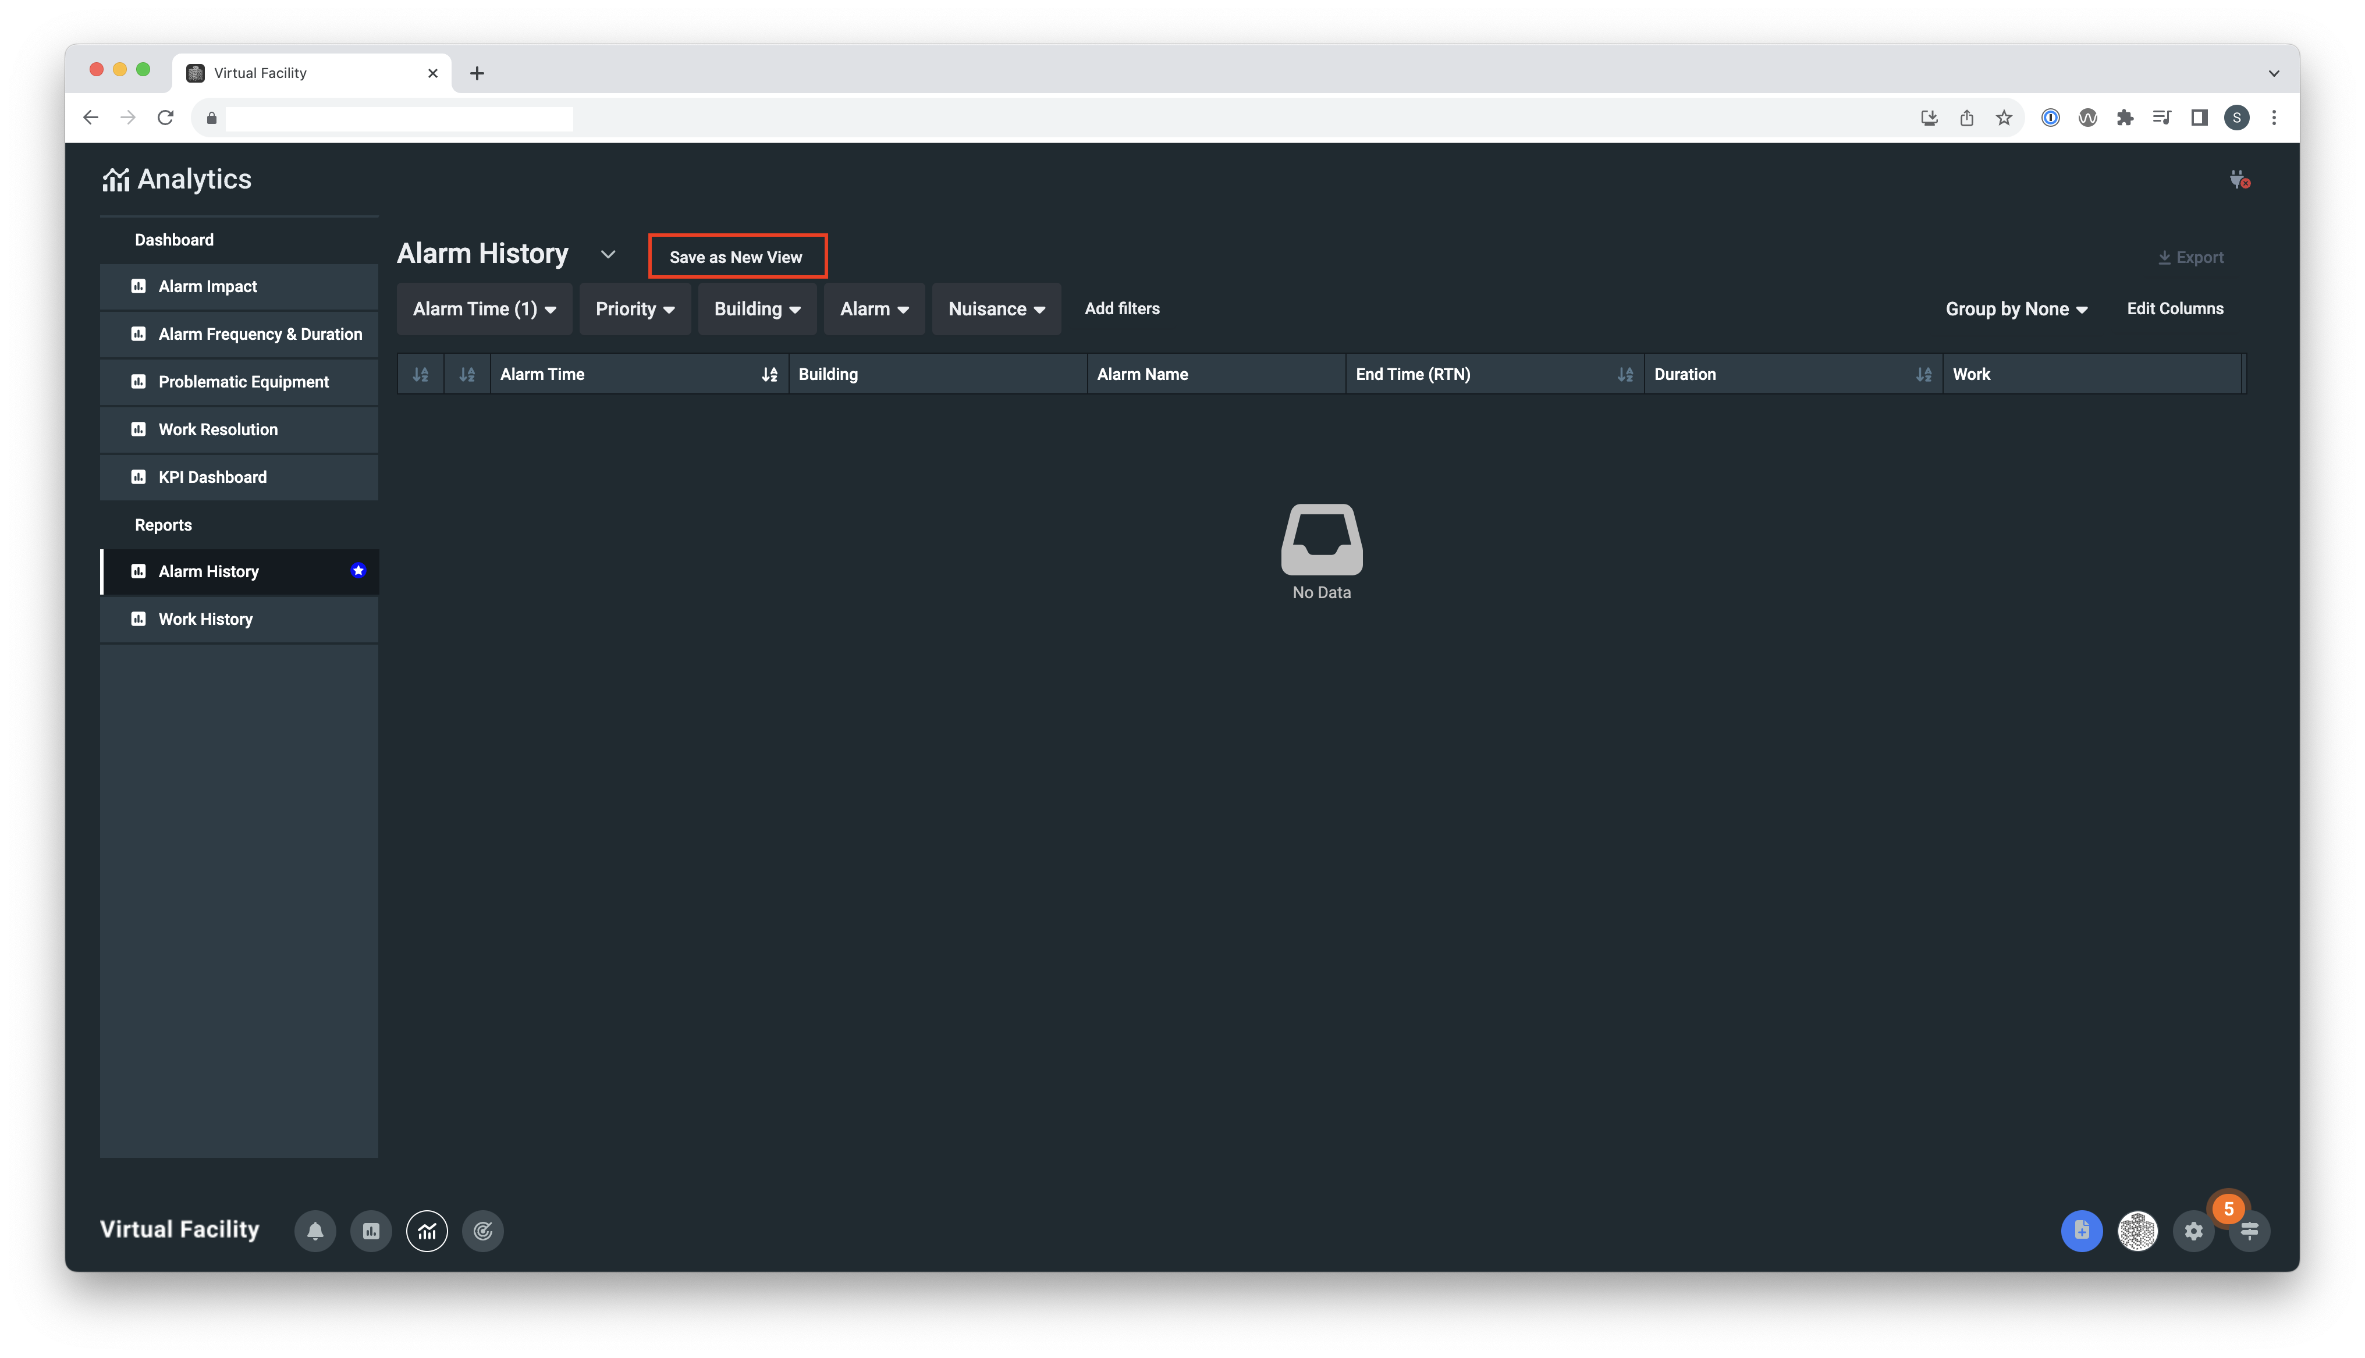
Task: Click the target goals icon in bottom bar
Action: [x=483, y=1231]
